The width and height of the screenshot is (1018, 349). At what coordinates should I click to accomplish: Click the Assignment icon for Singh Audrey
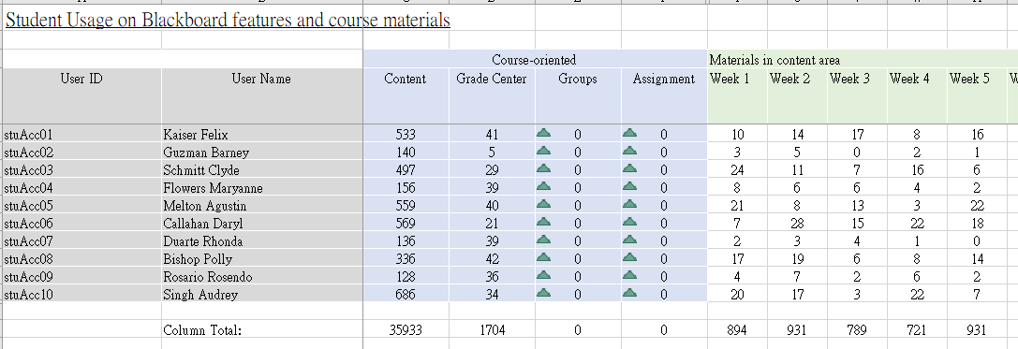(629, 293)
